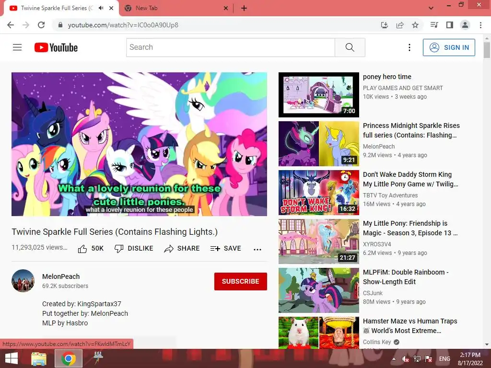Subscribe to MelonPeach channel

click(241, 281)
